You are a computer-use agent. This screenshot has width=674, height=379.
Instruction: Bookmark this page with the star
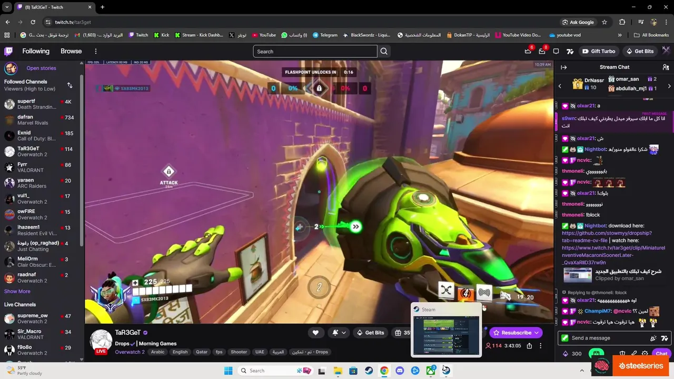tap(604, 22)
